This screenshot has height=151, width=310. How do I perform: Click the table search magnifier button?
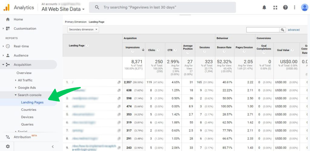[x=282, y=30]
